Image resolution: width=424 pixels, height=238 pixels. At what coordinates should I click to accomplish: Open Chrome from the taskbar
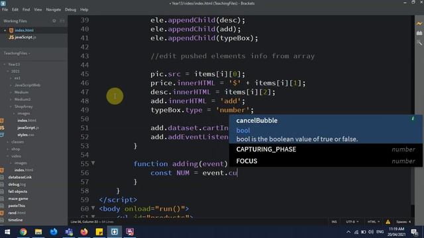pos(23,232)
